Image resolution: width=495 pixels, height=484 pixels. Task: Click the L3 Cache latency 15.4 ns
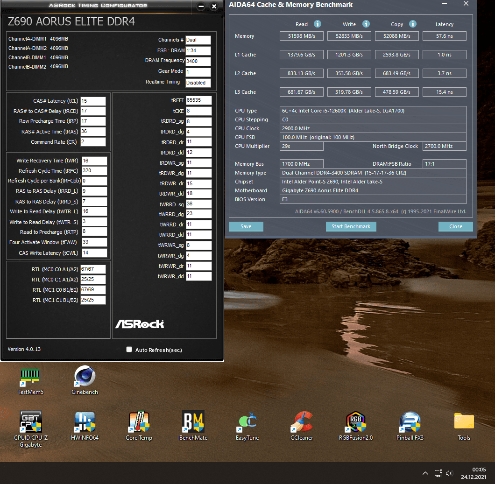(445, 92)
